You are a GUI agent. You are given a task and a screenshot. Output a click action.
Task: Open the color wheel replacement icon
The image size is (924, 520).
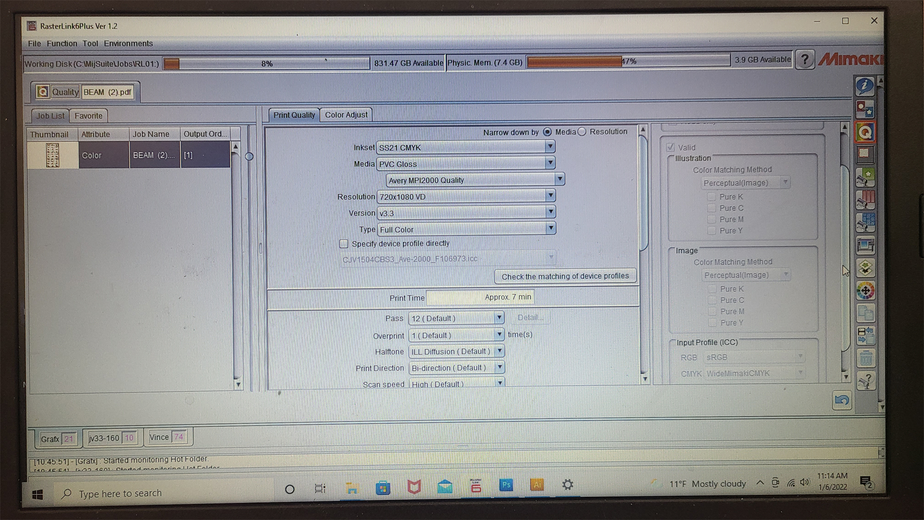865,291
